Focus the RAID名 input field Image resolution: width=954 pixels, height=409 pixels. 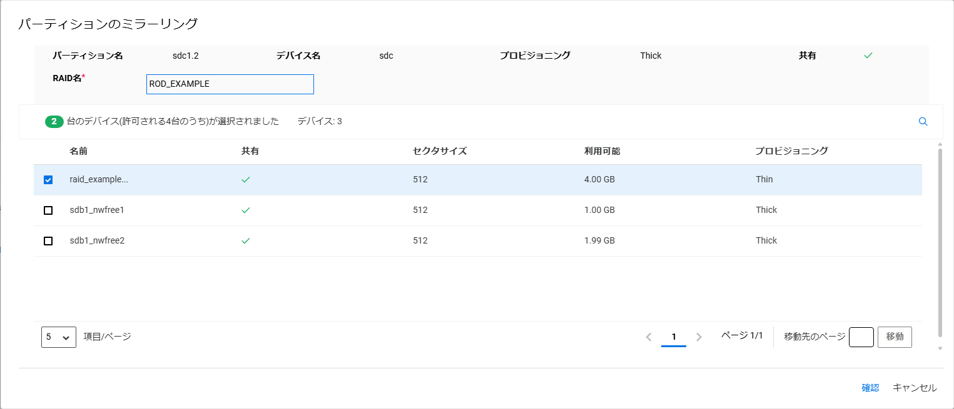230,84
